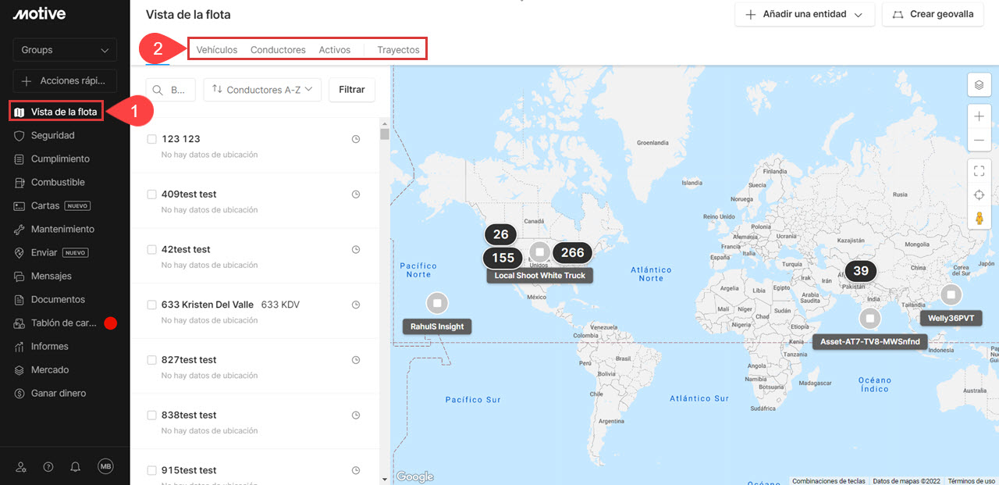Click the clock icon for 123 123
The image size is (999, 485).
pyautogui.click(x=356, y=139)
